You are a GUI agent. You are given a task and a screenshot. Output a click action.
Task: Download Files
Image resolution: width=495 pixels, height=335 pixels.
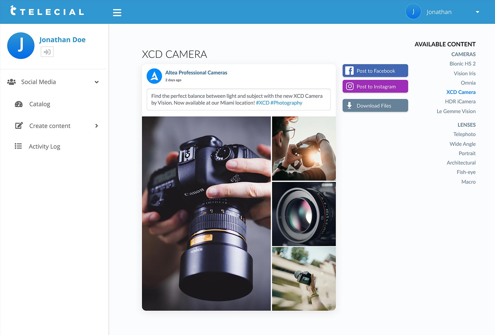(x=375, y=106)
